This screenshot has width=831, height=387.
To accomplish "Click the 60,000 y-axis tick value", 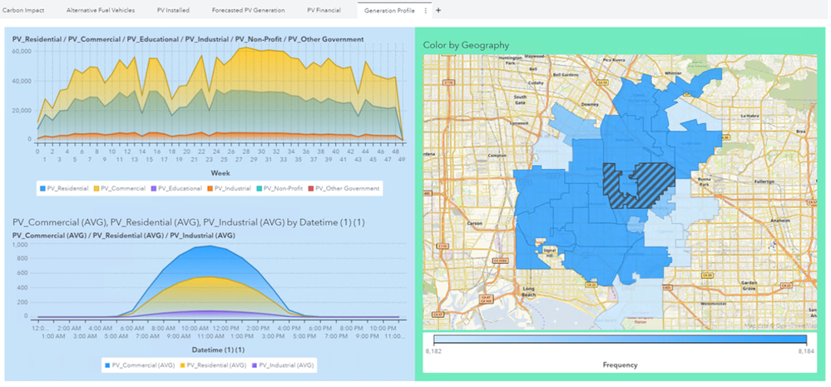I will click(x=22, y=51).
